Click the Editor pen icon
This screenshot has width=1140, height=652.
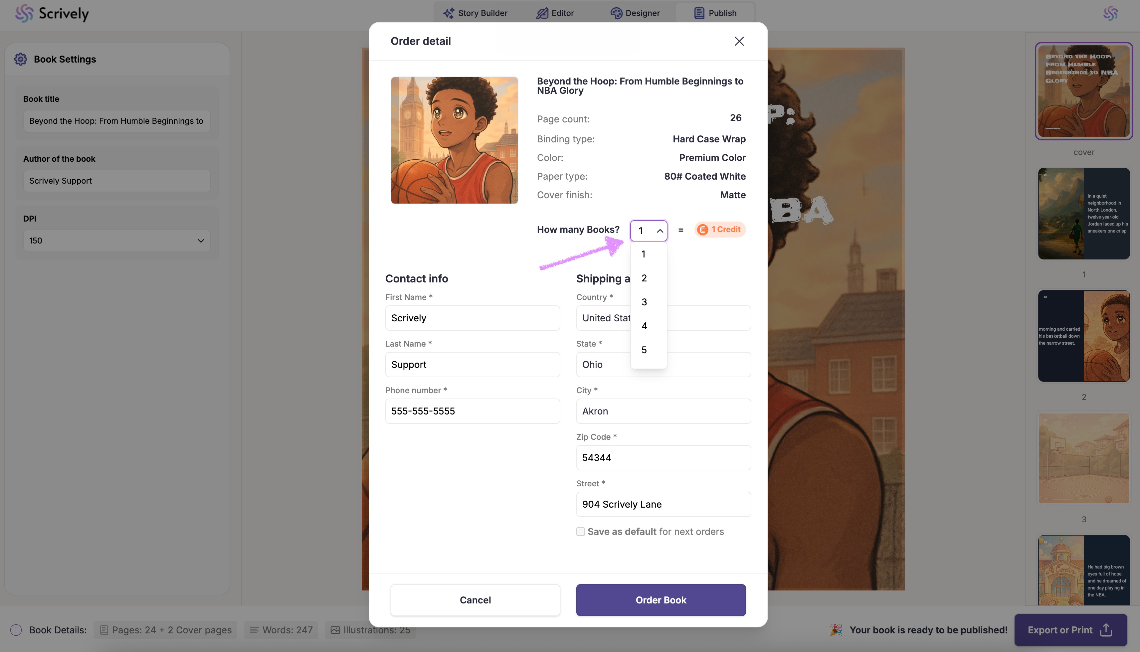tap(542, 13)
